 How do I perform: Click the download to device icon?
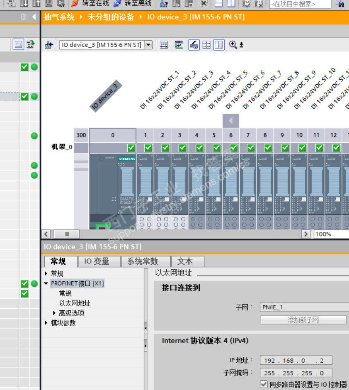[x=24, y=3]
